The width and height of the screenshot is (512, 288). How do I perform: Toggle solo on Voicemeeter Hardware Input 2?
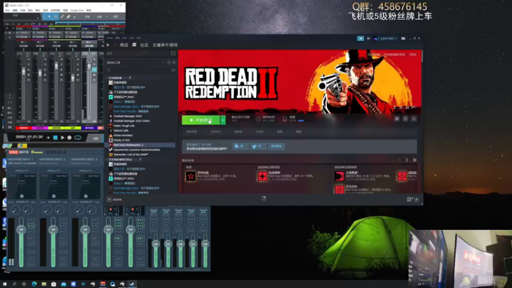[x=63, y=259]
